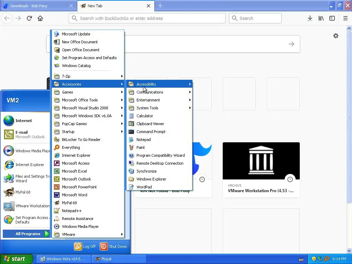Click the MyPal 68 raccoon icon in Start panel

9,192
